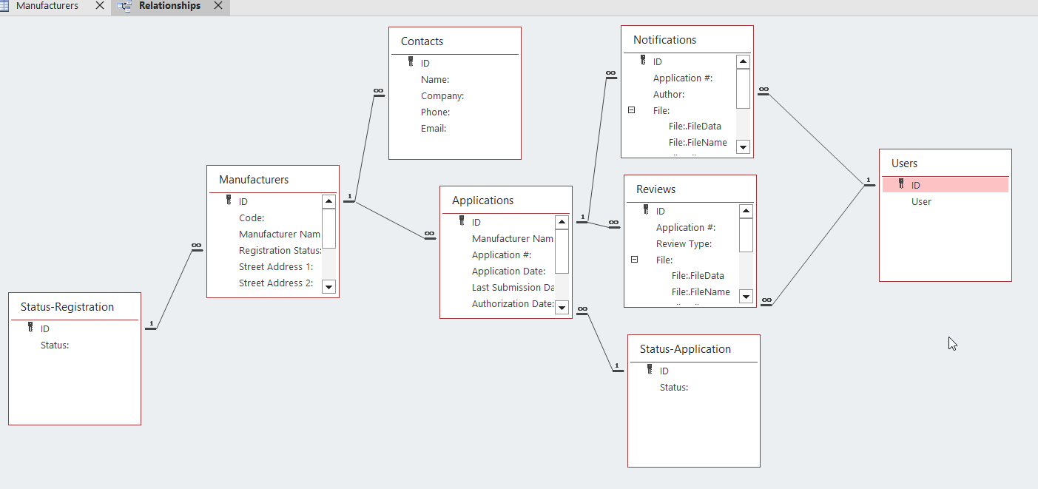Select the Code: field in Manufacturers

[x=252, y=218]
